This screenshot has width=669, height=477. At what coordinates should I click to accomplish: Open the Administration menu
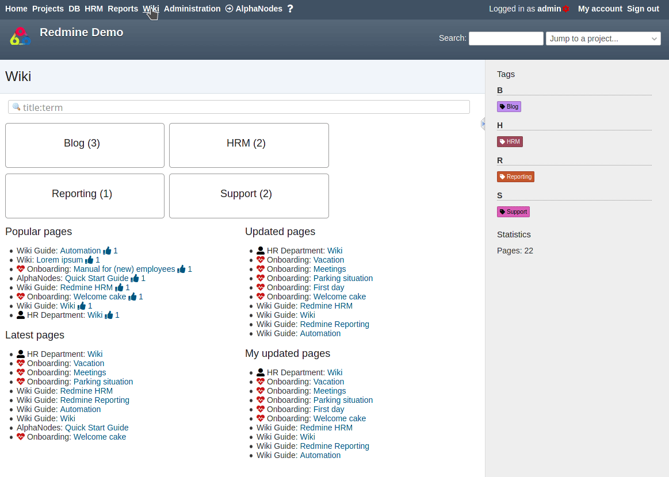pos(192,9)
